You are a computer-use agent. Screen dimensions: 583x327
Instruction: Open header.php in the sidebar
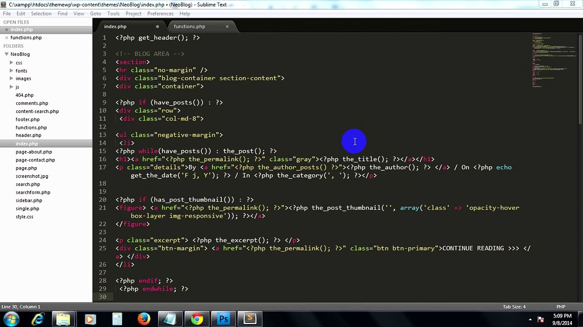pyautogui.click(x=29, y=135)
